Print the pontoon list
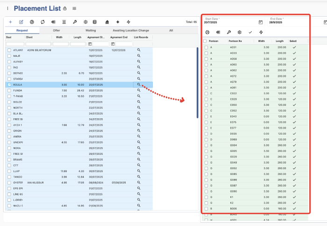 (207, 32)
